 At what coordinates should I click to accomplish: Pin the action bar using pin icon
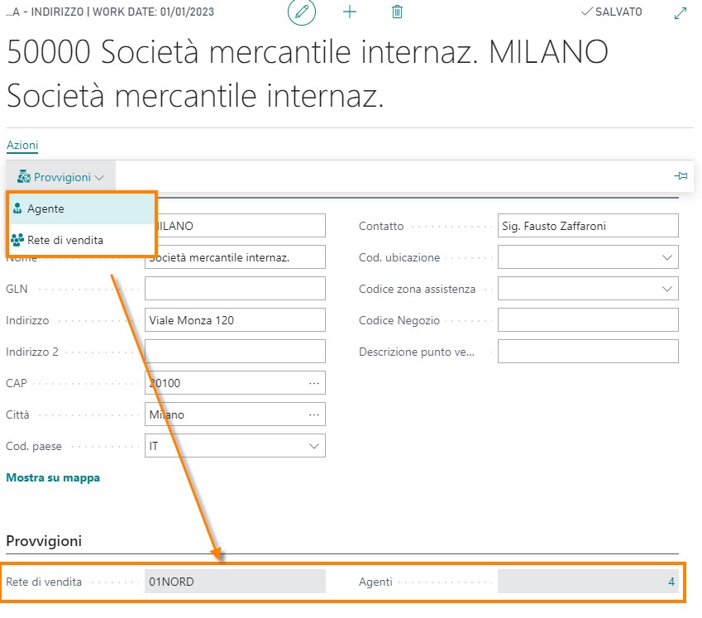681,176
